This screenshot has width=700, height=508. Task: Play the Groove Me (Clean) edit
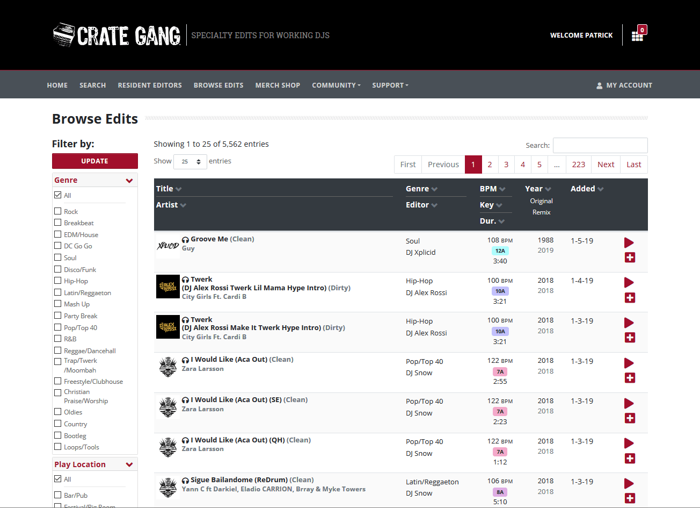click(x=629, y=243)
